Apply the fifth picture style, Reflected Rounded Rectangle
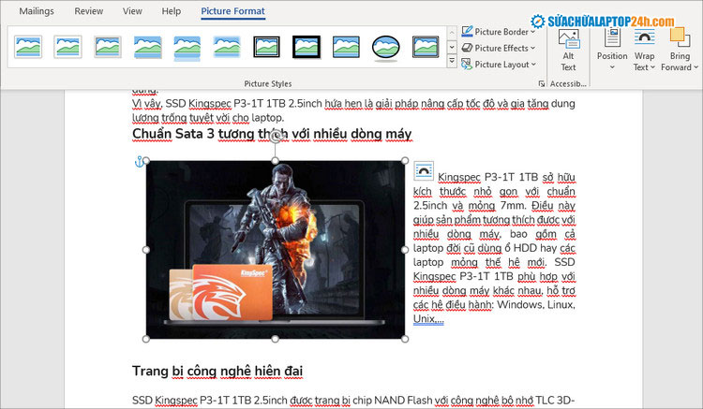Viewport: 703px width, 409px height. point(187,48)
